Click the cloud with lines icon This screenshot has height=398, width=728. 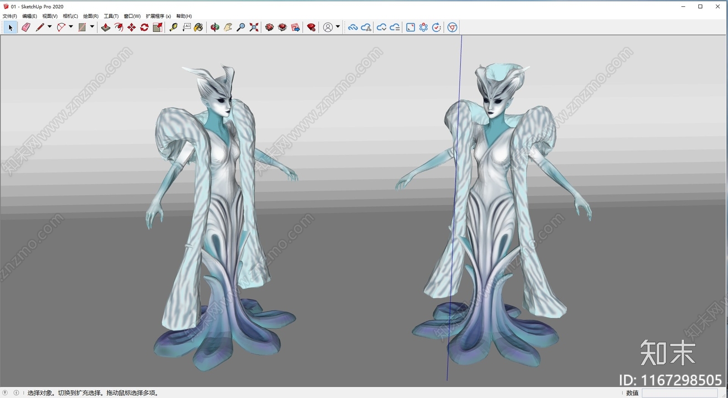[394, 27]
